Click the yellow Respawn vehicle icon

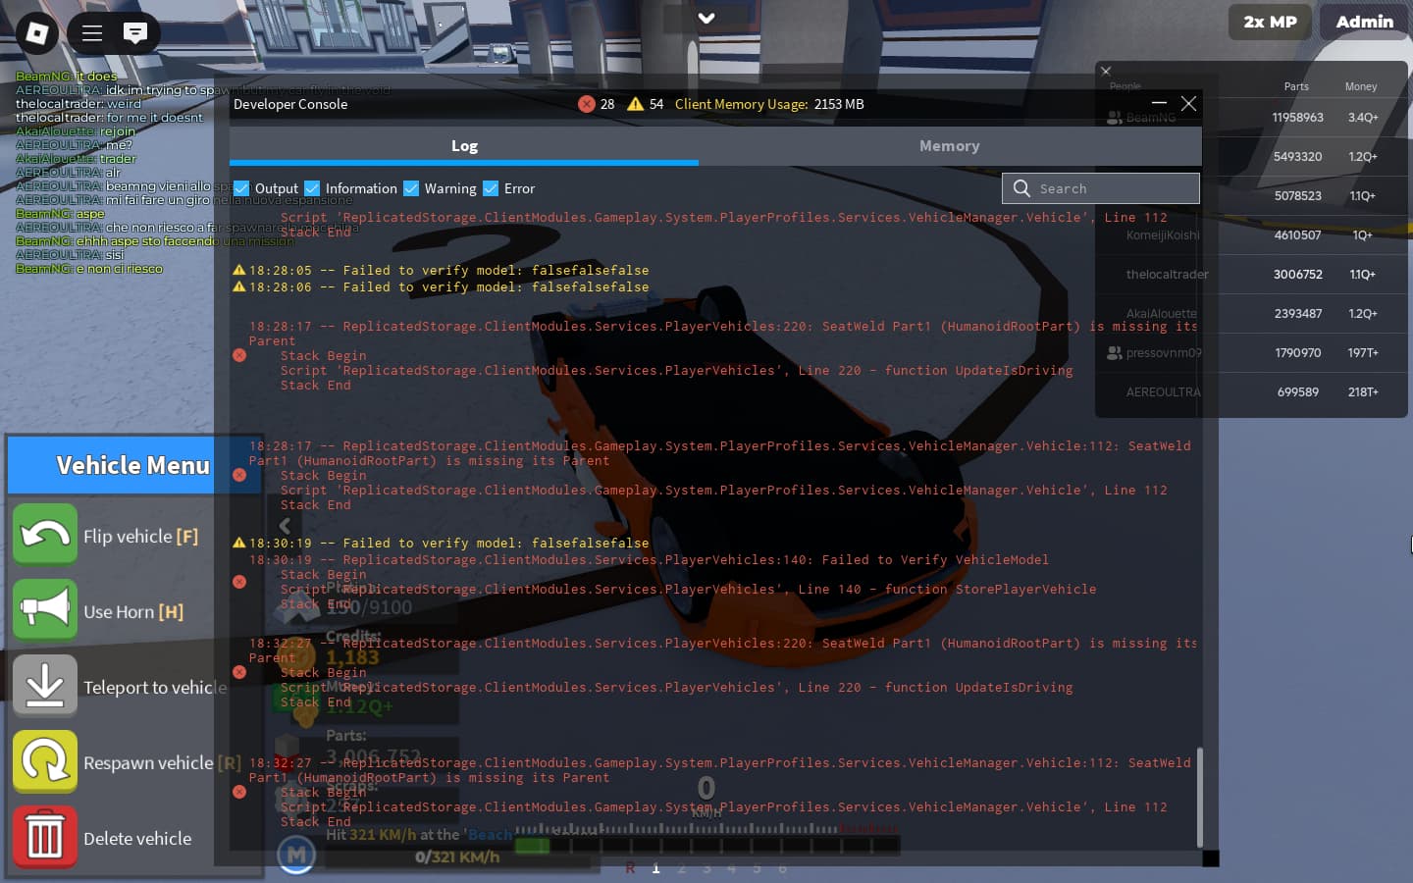pos(45,761)
